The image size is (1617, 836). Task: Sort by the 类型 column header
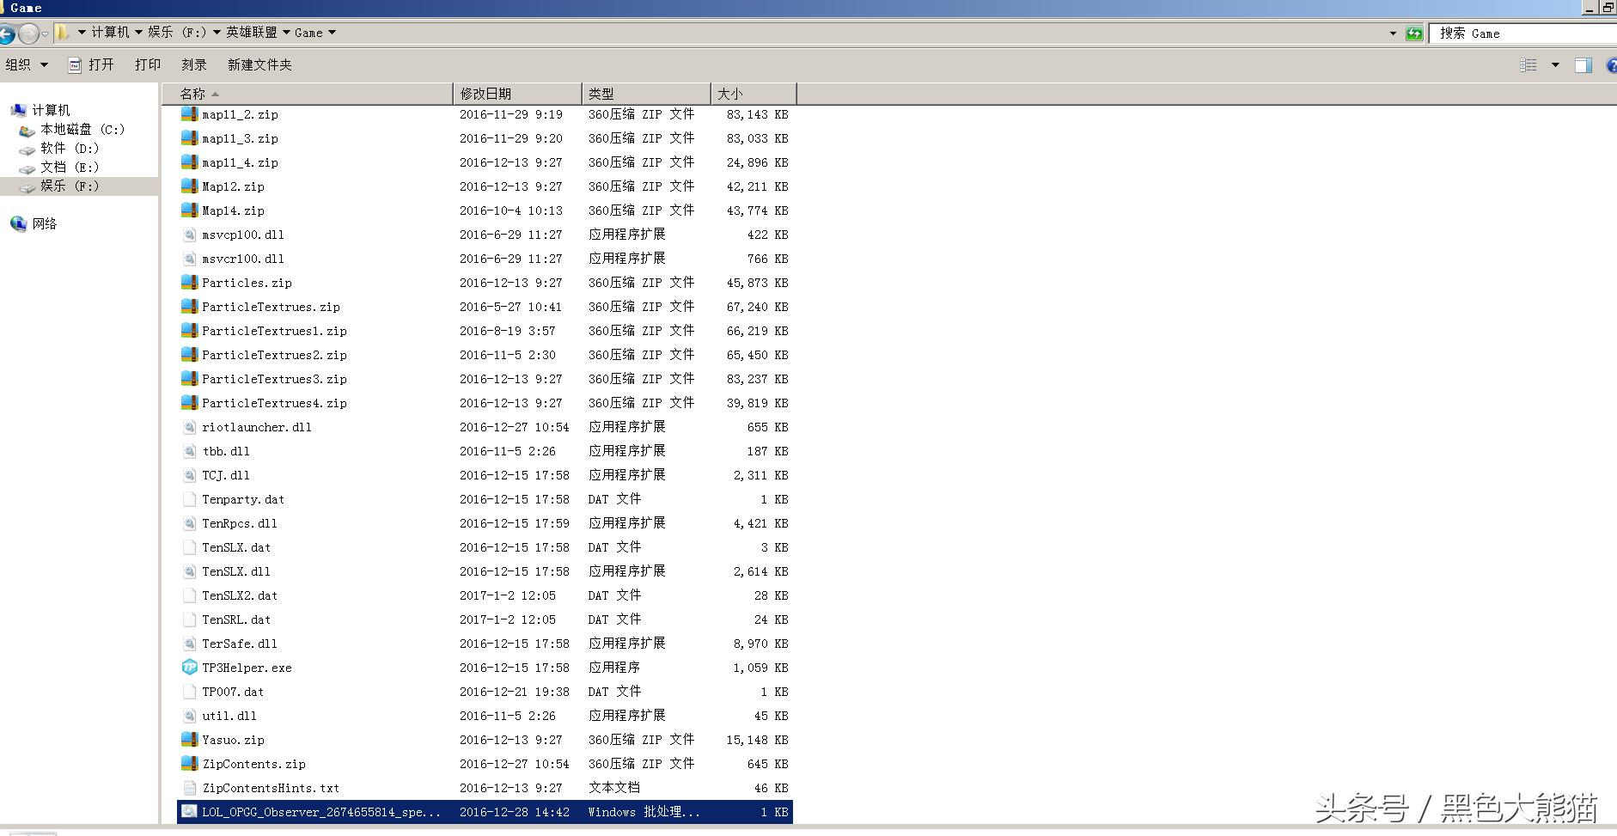646,94
